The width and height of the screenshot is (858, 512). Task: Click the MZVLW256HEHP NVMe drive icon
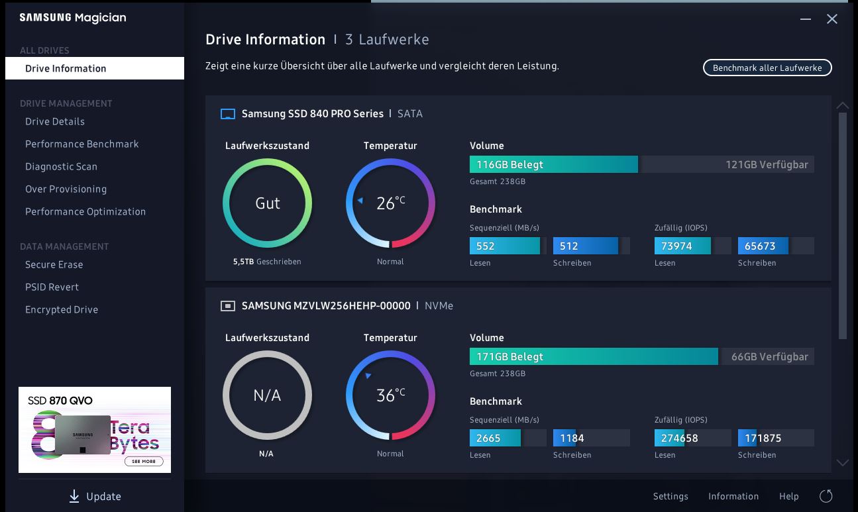tap(227, 306)
